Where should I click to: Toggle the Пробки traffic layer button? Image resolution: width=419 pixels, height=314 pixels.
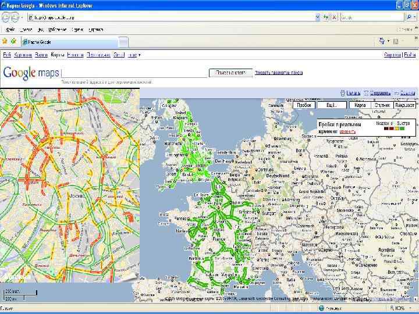(304, 105)
